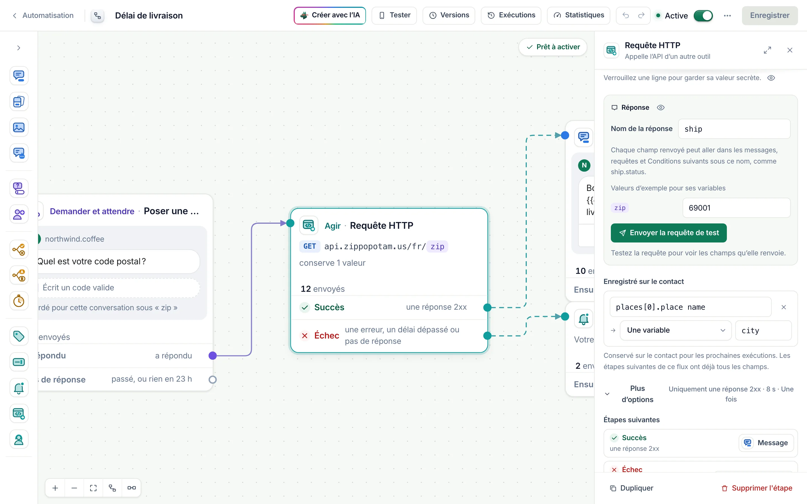This screenshot has width=807, height=504.
Task: Click the zip example value field
Action: pyautogui.click(x=736, y=208)
